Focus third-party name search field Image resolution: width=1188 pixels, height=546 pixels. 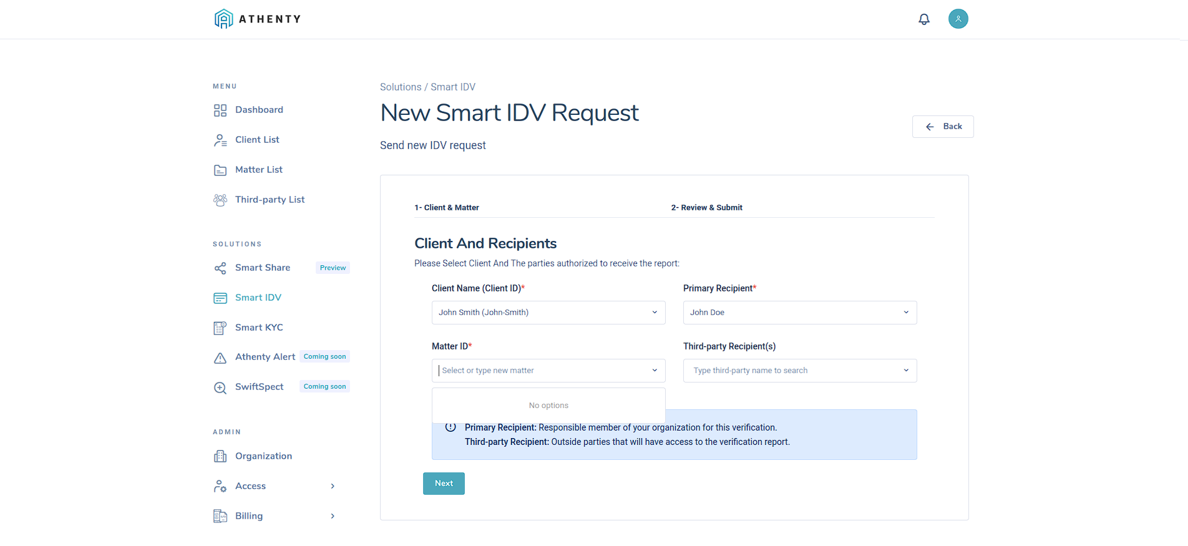coord(800,371)
